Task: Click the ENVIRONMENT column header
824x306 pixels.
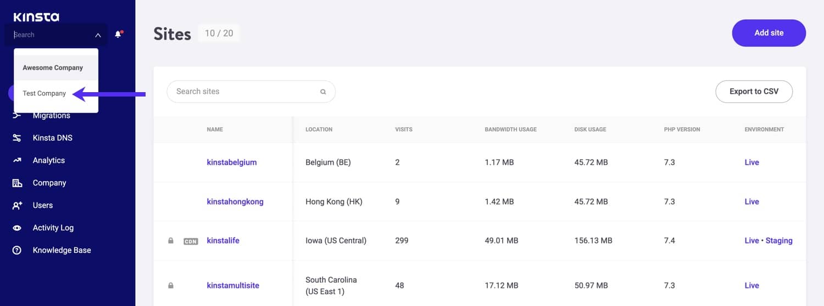Action: pyautogui.click(x=764, y=129)
